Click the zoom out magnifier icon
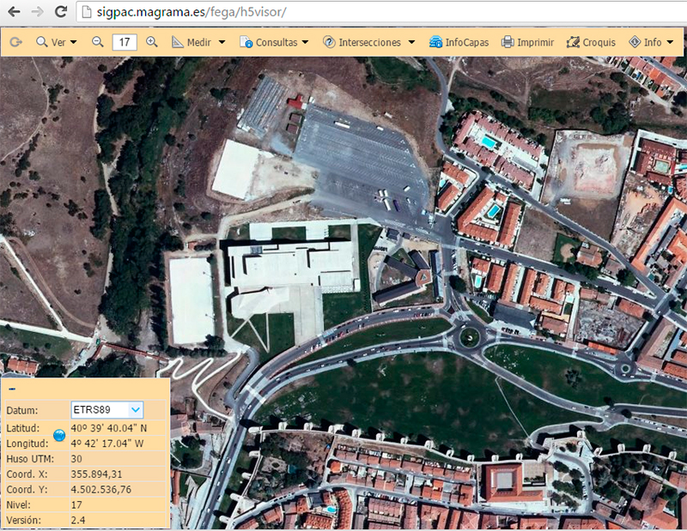The width and height of the screenshot is (687, 531). (x=97, y=42)
